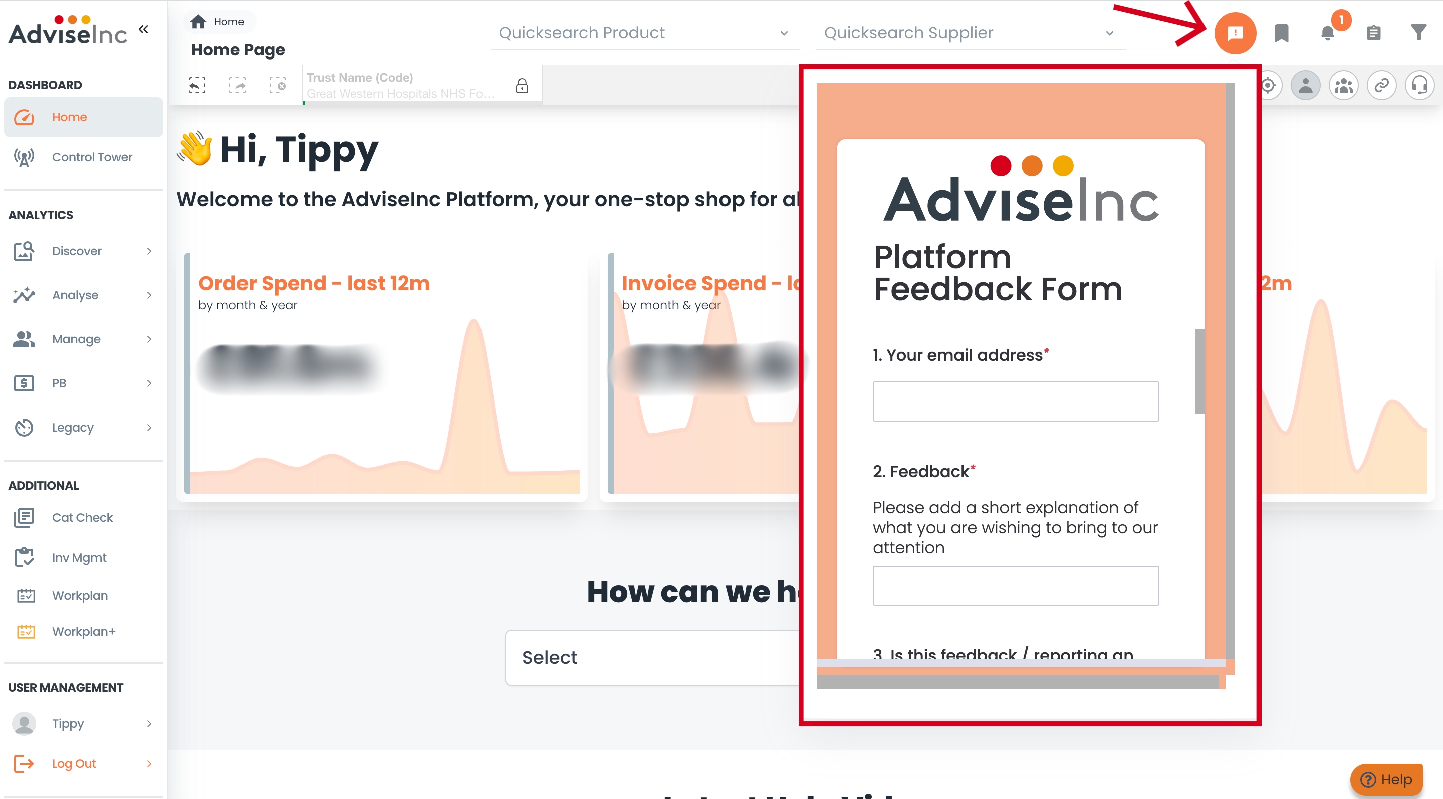Click the clipboard icon in header
This screenshot has width=1443, height=799.
(1373, 33)
